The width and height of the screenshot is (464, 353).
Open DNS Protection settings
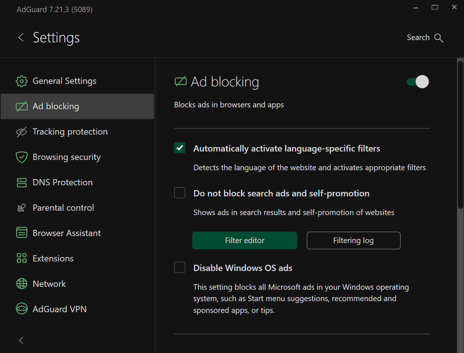click(77, 182)
